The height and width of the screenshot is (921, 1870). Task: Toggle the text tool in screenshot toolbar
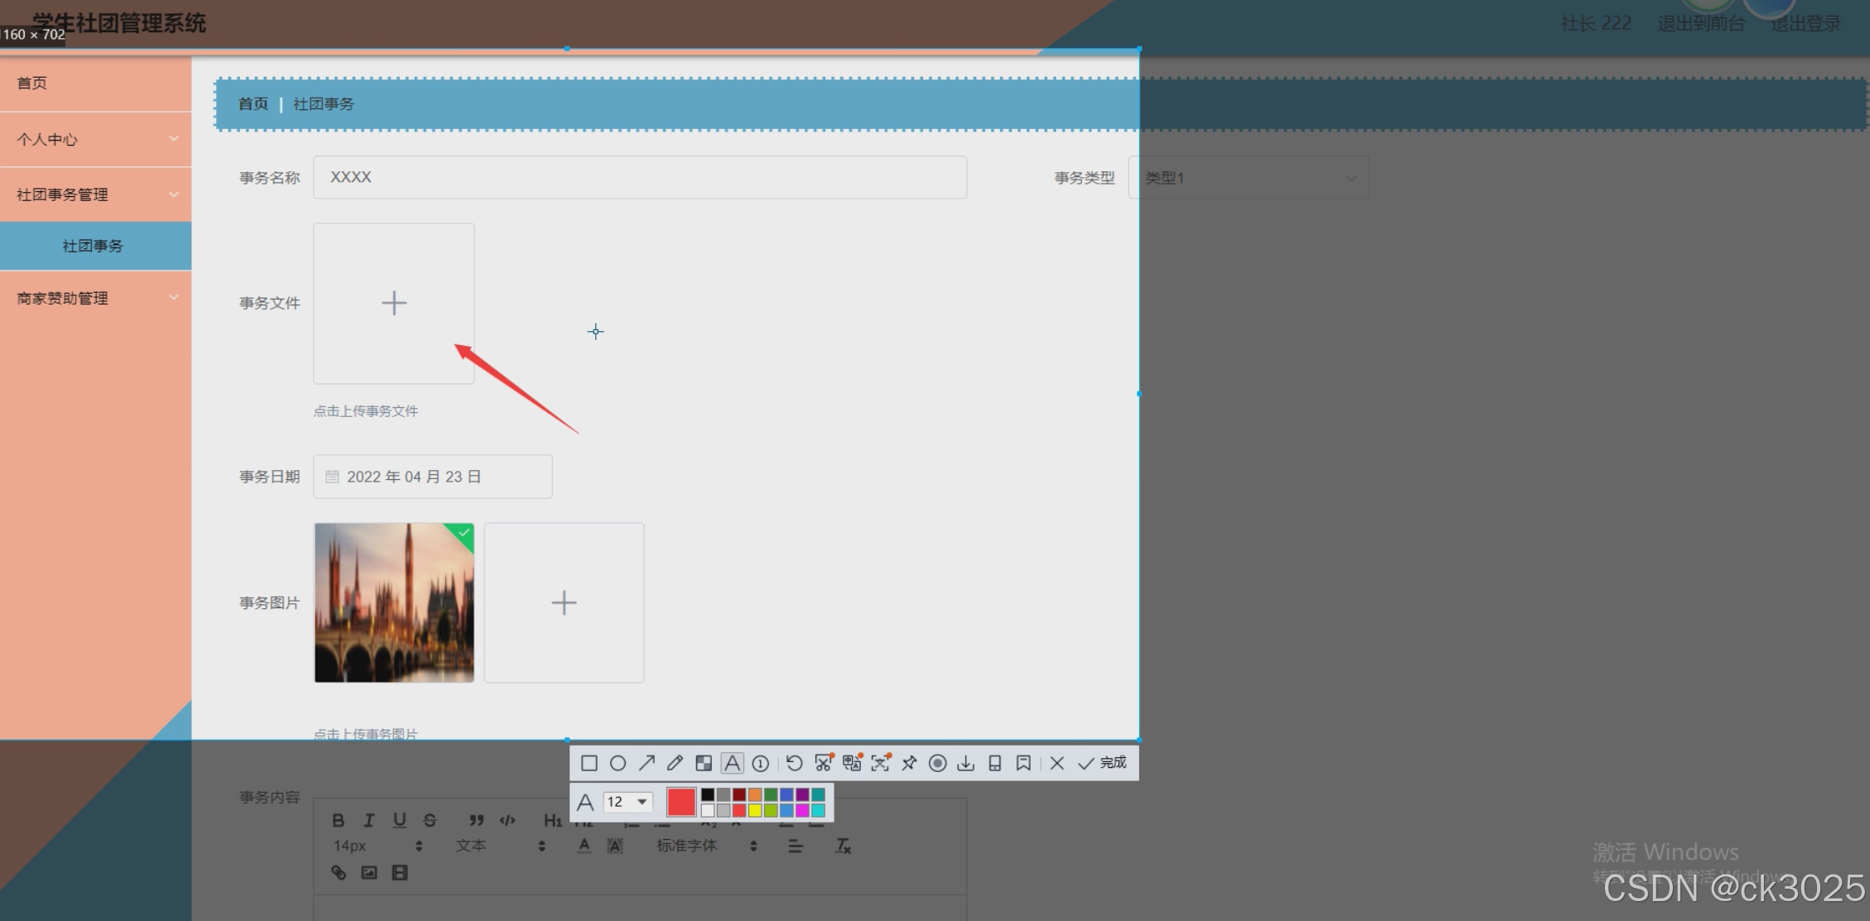tap(732, 763)
